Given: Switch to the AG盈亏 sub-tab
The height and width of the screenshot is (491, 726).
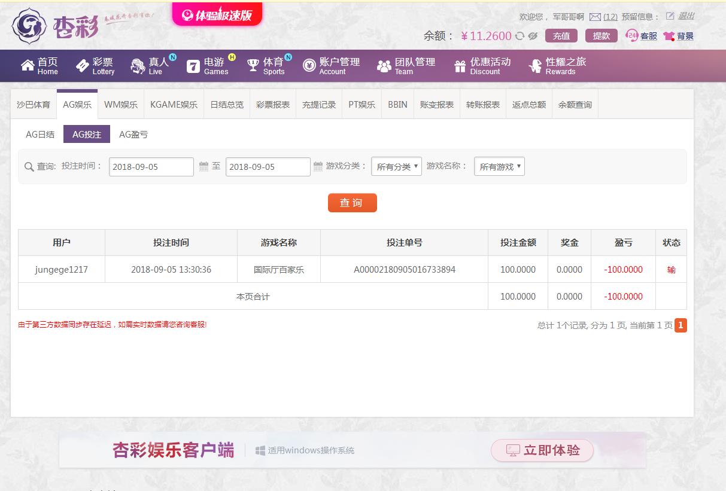Looking at the screenshot, I should click(133, 134).
